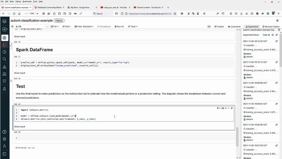Image resolution: width=282 pixels, height=159 pixels.
Task: Open the Comments panel
Action: [x=234, y=26]
